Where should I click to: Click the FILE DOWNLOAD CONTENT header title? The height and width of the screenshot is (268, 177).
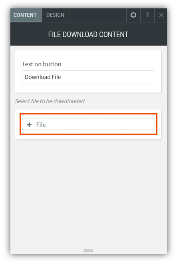click(x=88, y=34)
